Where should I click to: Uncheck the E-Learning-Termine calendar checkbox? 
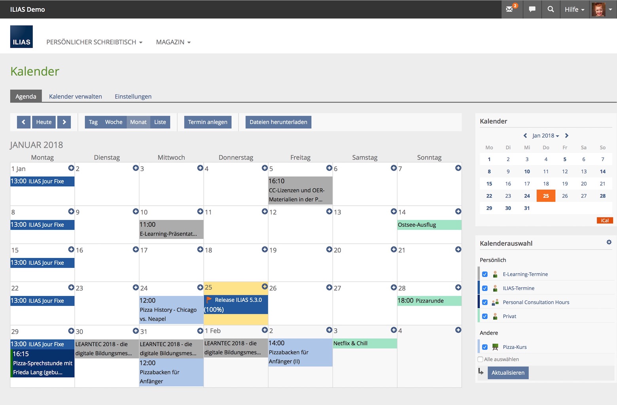tap(485, 274)
